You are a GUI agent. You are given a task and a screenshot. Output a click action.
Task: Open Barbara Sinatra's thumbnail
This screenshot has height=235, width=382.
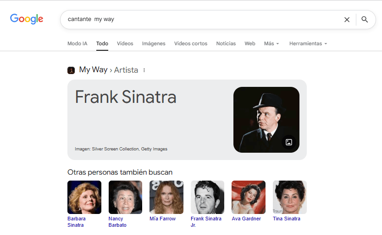pyautogui.click(x=84, y=197)
